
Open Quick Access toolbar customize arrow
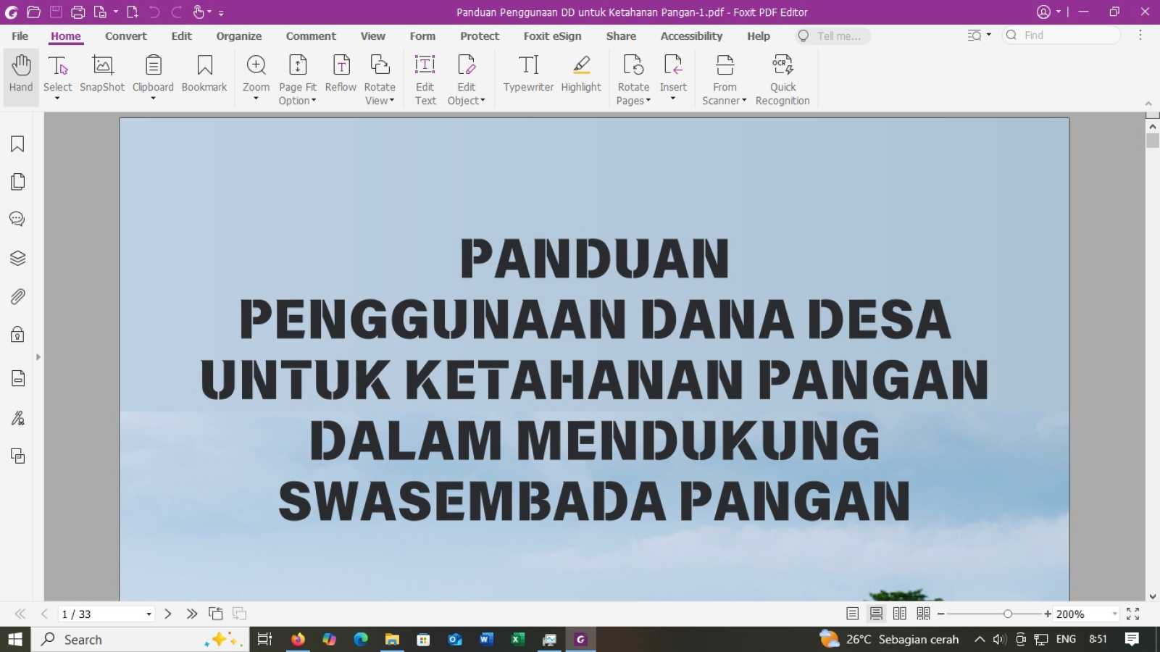pos(221,12)
